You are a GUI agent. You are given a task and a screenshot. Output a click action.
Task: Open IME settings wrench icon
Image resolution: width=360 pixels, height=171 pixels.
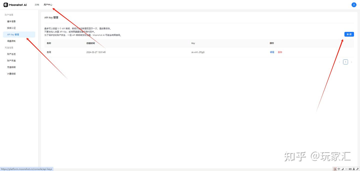coord(357,169)
